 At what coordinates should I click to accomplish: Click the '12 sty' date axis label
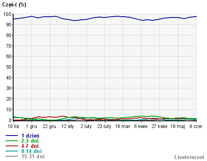(x=67, y=126)
